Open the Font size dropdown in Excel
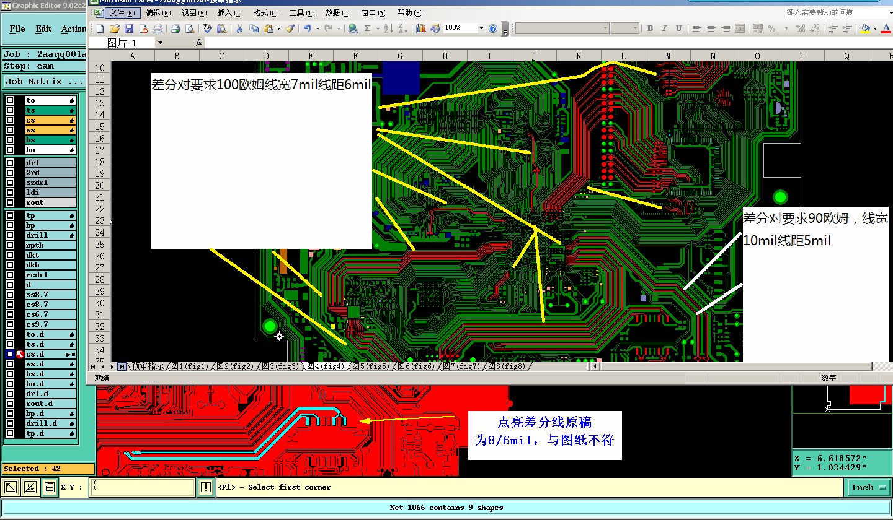Screen dimensions: 893x520 point(635,28)
